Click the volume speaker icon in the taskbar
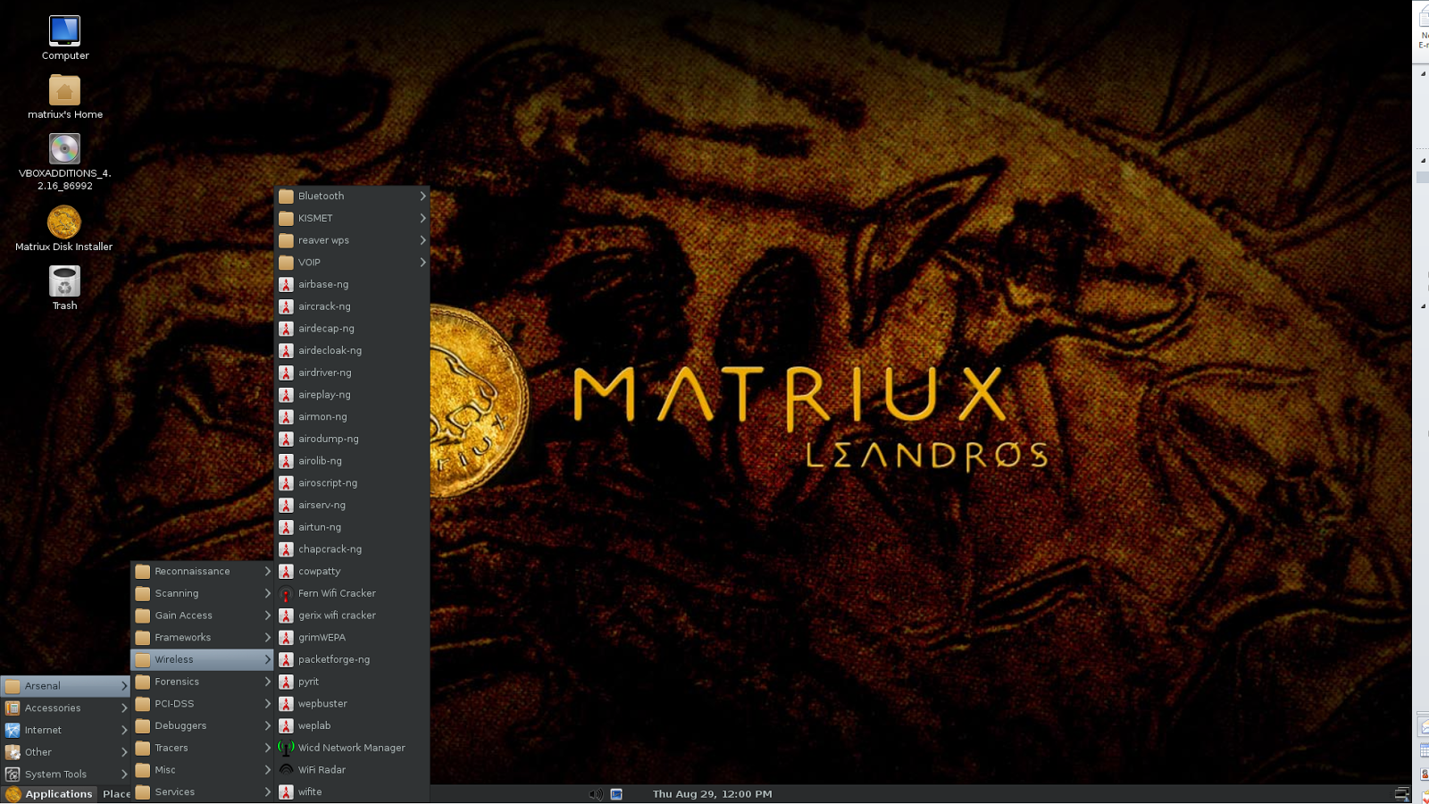The image size is (1429, 804). 594,793
